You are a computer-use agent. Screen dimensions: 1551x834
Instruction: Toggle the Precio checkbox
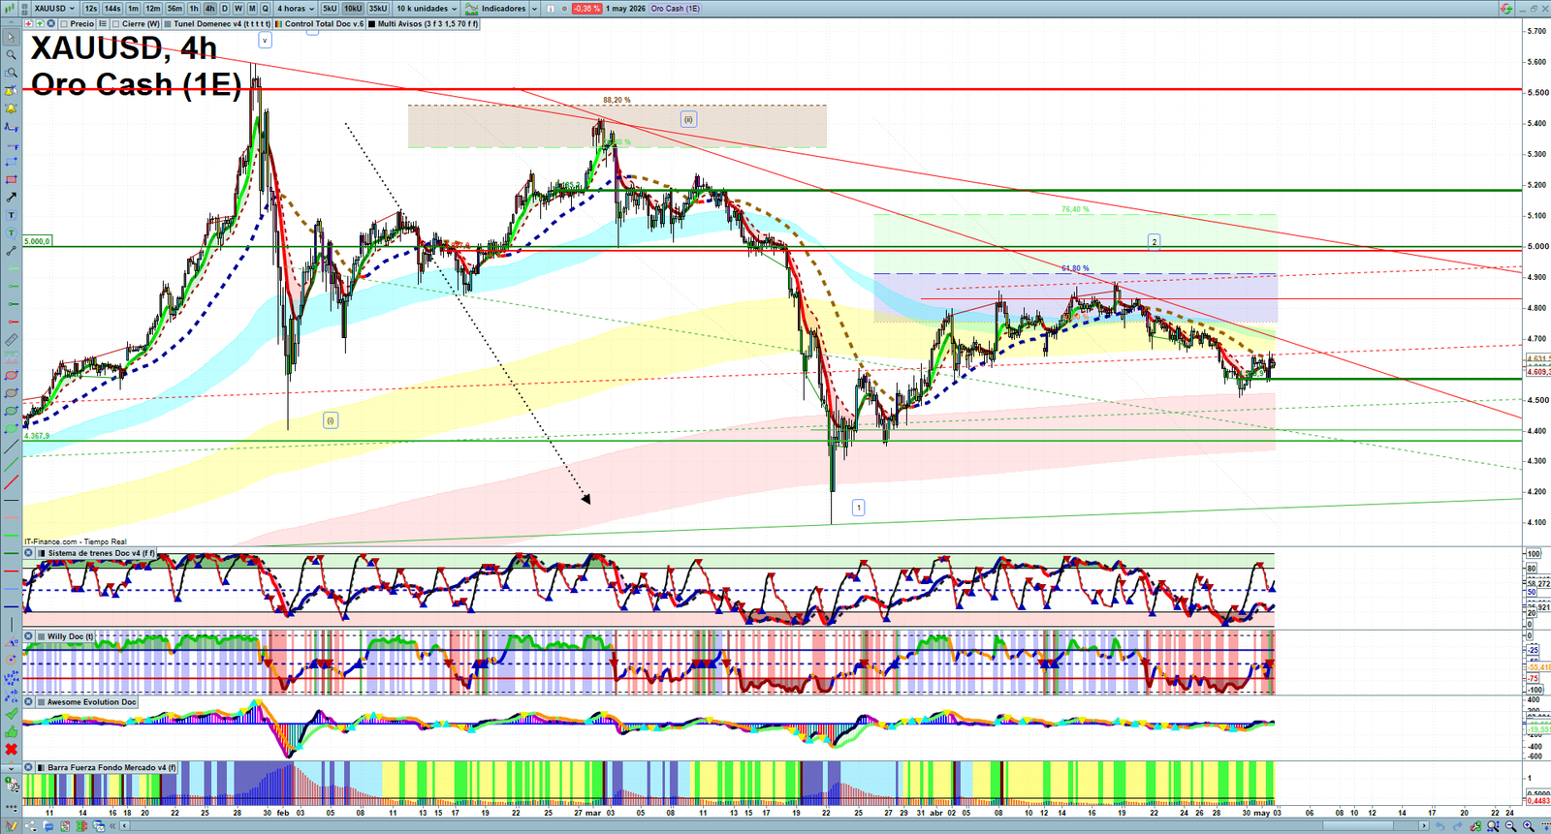64,23
